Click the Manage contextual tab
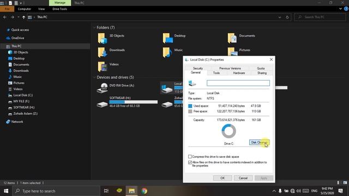This screenshot has height=196, width=349. click(60, 3)
